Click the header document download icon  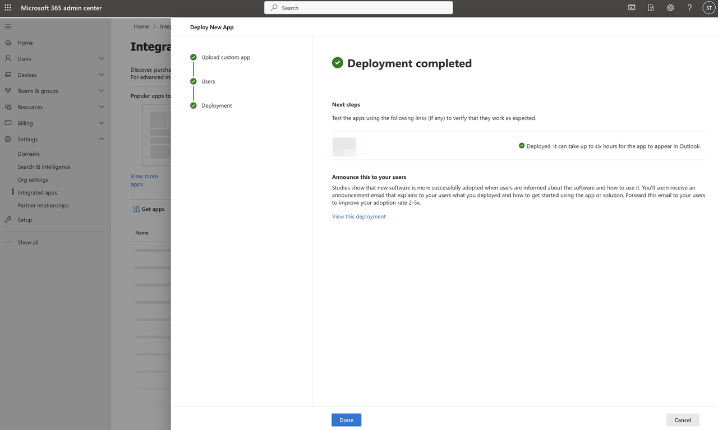651,8
